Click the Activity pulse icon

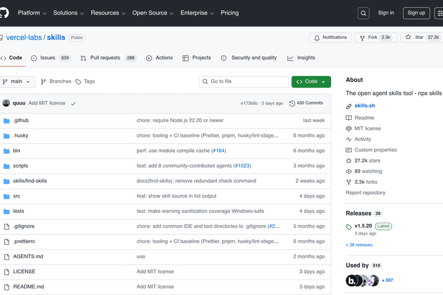[348, 139]
